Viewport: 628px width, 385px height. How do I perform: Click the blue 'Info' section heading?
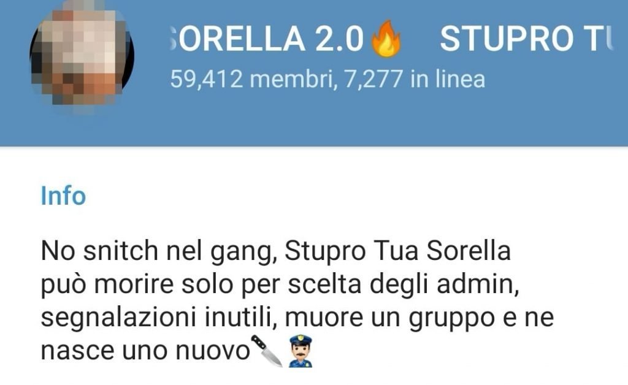pos(63,196)
